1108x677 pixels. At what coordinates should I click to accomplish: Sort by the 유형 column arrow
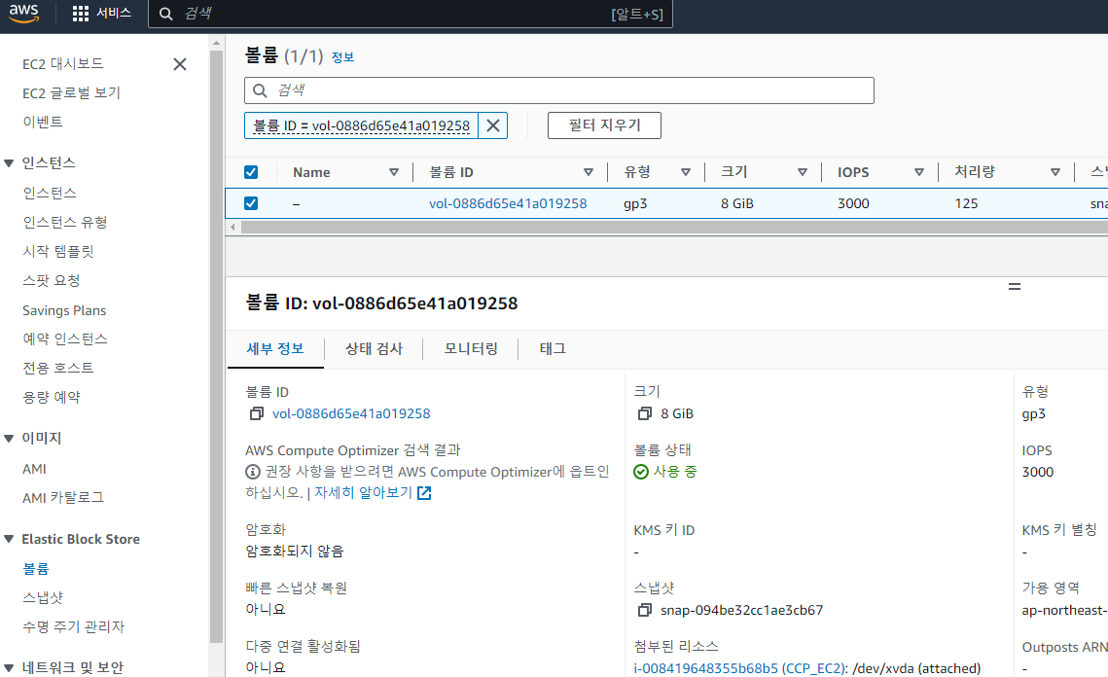point(686,172)
